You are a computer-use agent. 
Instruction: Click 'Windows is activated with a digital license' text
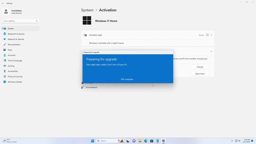click(x=106, y=43)
